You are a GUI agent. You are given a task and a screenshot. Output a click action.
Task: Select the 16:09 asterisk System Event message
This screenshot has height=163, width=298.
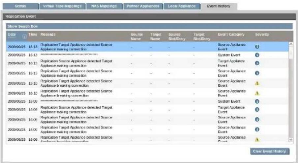[x=69, y=101]
